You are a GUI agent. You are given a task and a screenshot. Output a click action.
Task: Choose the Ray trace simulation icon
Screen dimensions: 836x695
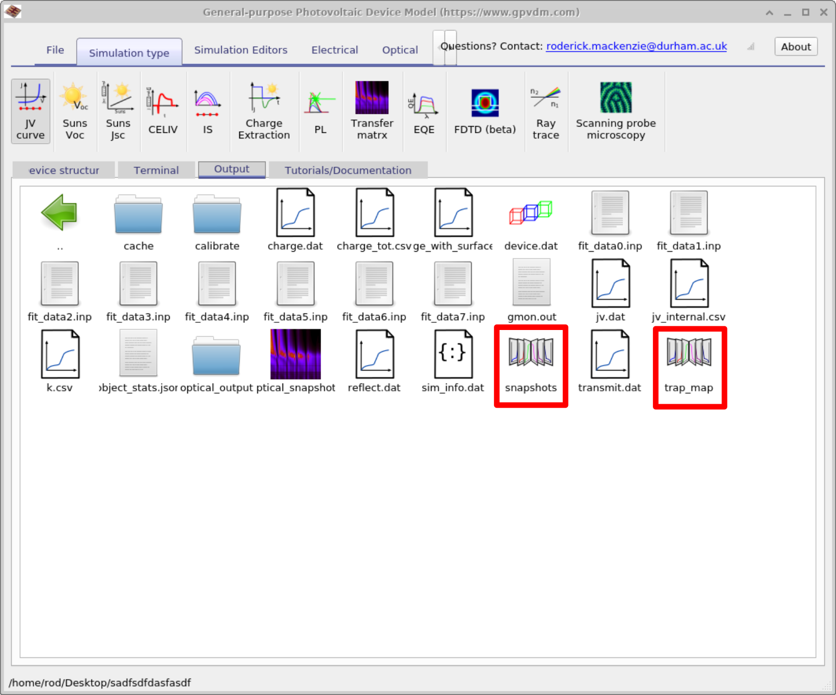[545, 111]
